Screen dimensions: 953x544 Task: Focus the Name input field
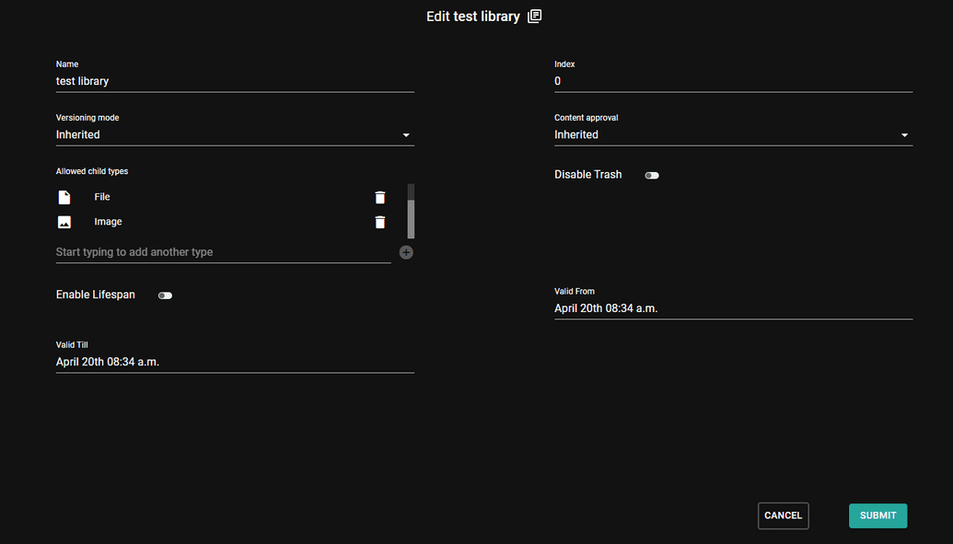click(x=235, y=81)
